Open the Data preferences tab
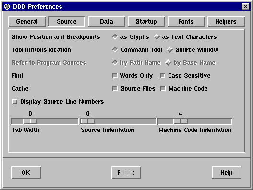The width and height of the screenshot is (253, 190). 107,22
